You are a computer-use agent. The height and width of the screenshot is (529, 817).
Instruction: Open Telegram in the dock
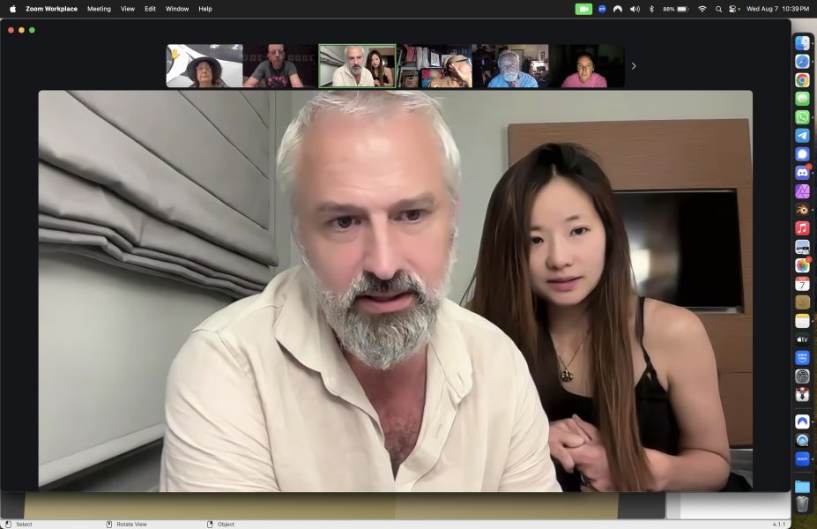pyautogui.click(x=802, y=136)
